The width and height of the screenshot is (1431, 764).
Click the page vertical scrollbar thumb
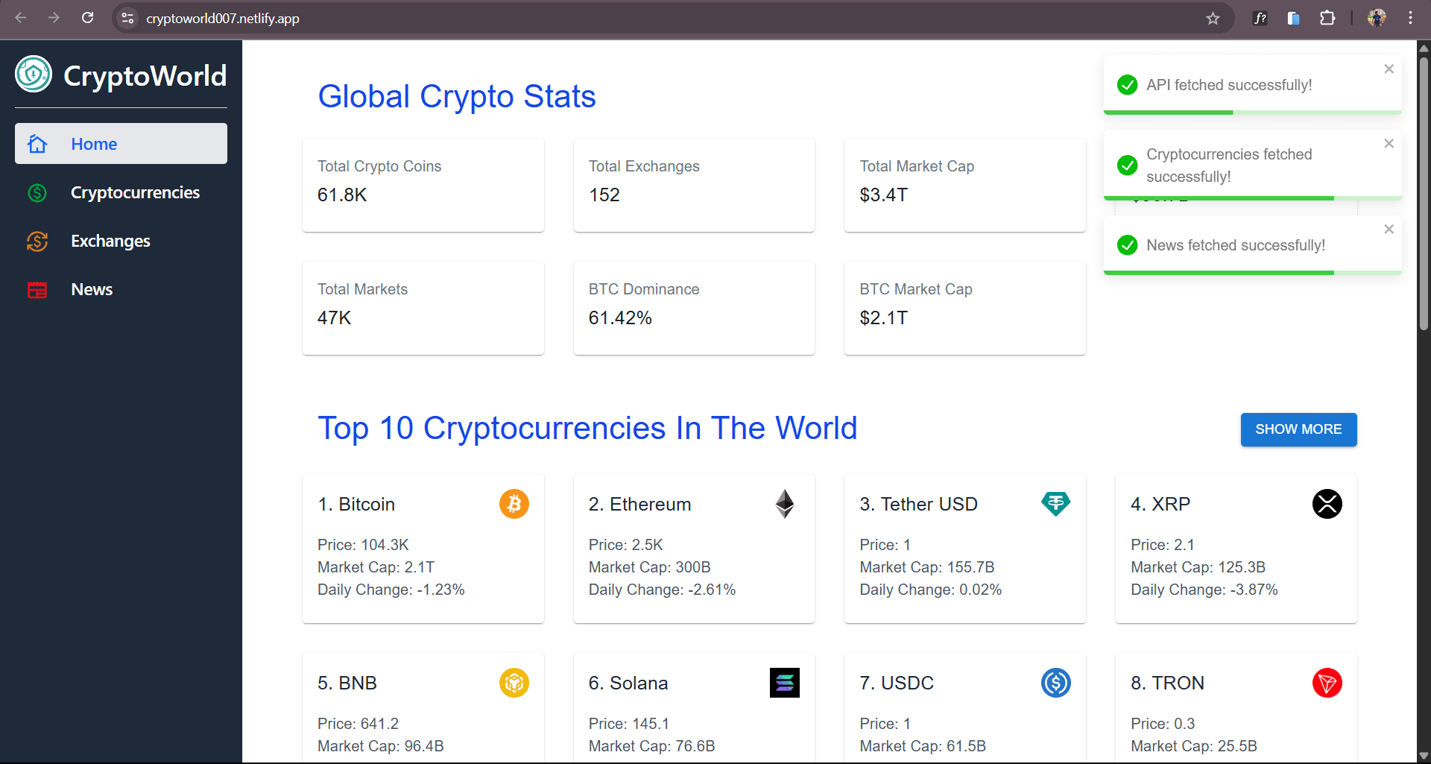[x=1424, y=192]
